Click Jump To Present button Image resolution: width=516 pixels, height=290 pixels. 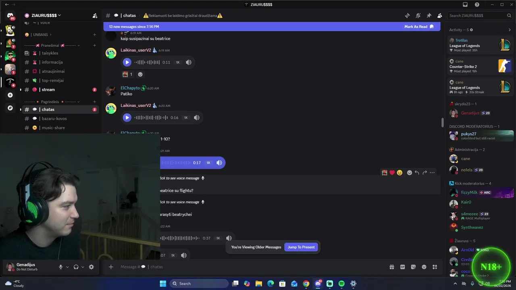[301, 247]
